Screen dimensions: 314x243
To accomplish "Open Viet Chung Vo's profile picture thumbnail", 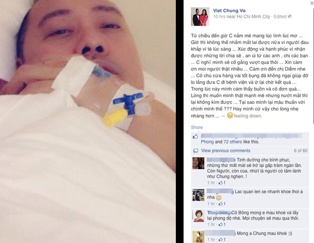I will coord(200,17).
